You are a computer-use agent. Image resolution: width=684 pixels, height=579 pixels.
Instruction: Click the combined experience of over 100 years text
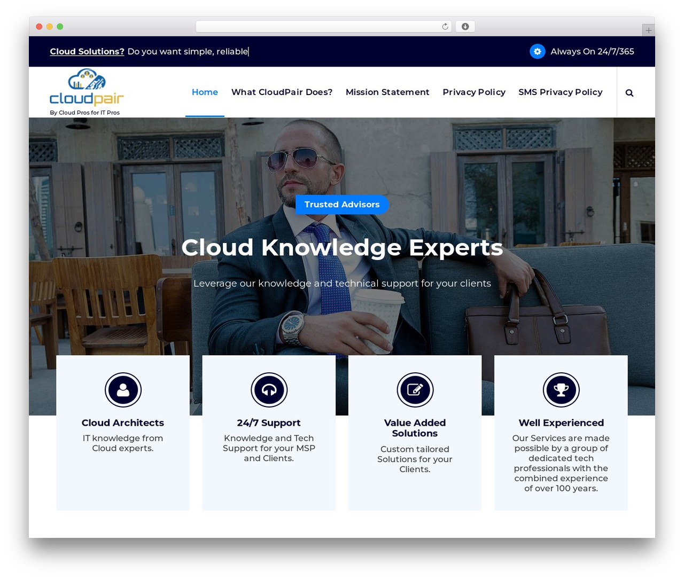561,483
